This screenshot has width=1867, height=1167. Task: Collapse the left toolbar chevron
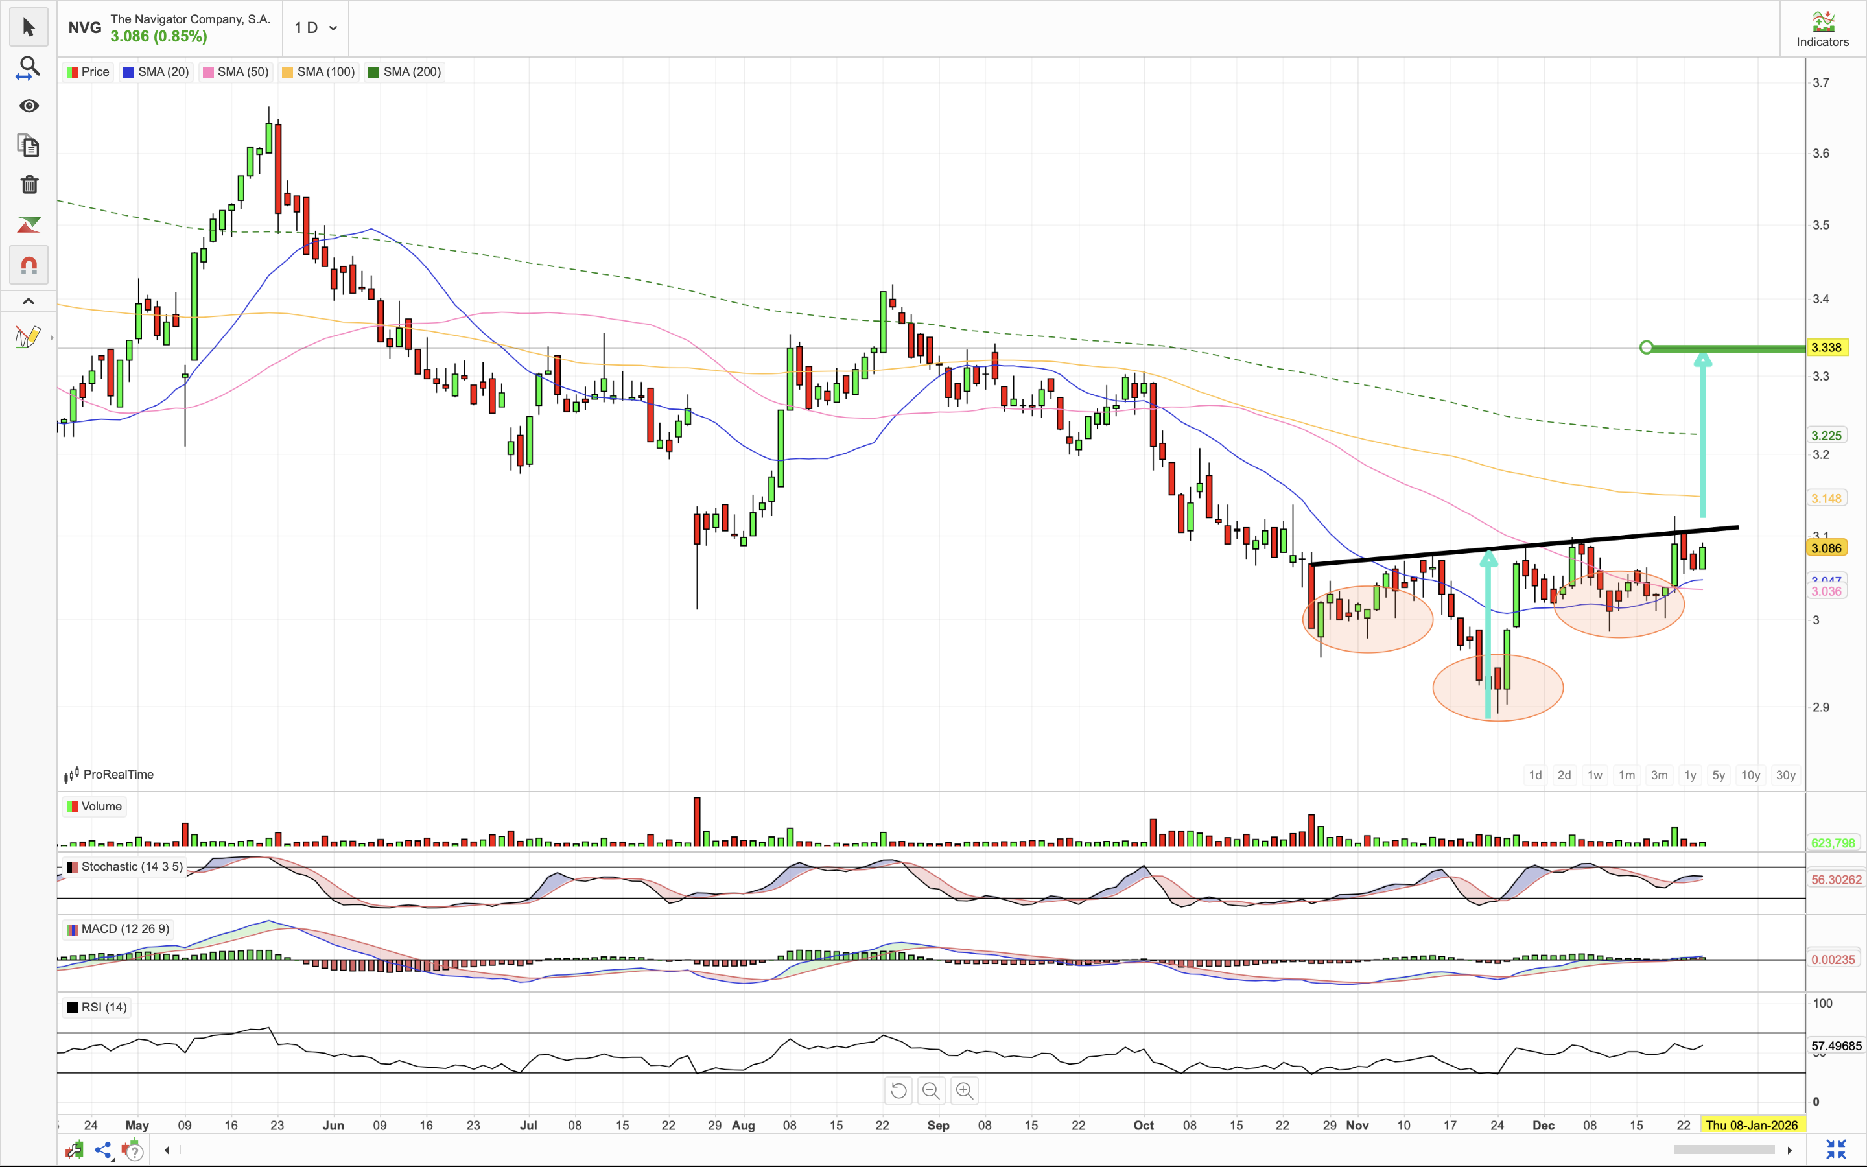[29, 301]
